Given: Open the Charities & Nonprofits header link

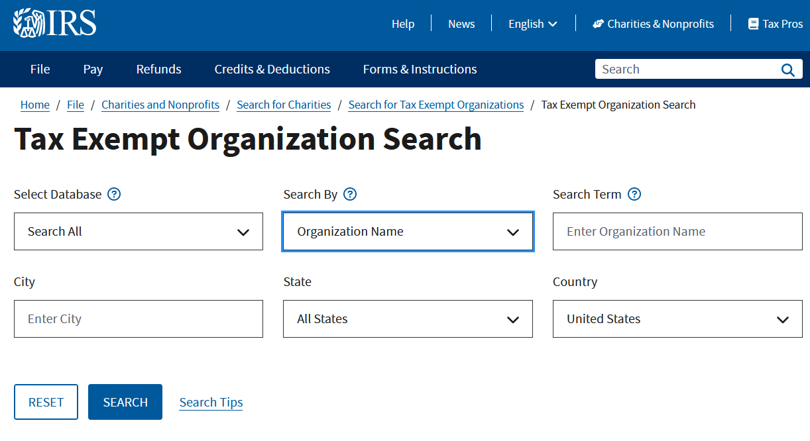Looking at the screenshot, I should pos(653,24).
